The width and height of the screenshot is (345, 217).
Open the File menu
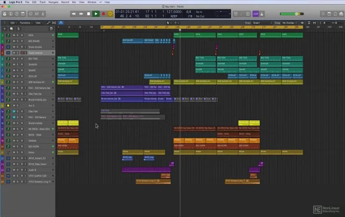click(x=27, y=2)
